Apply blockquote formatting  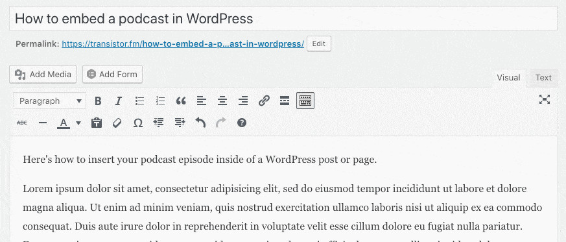pyautogui.click(x=181, y=101)
